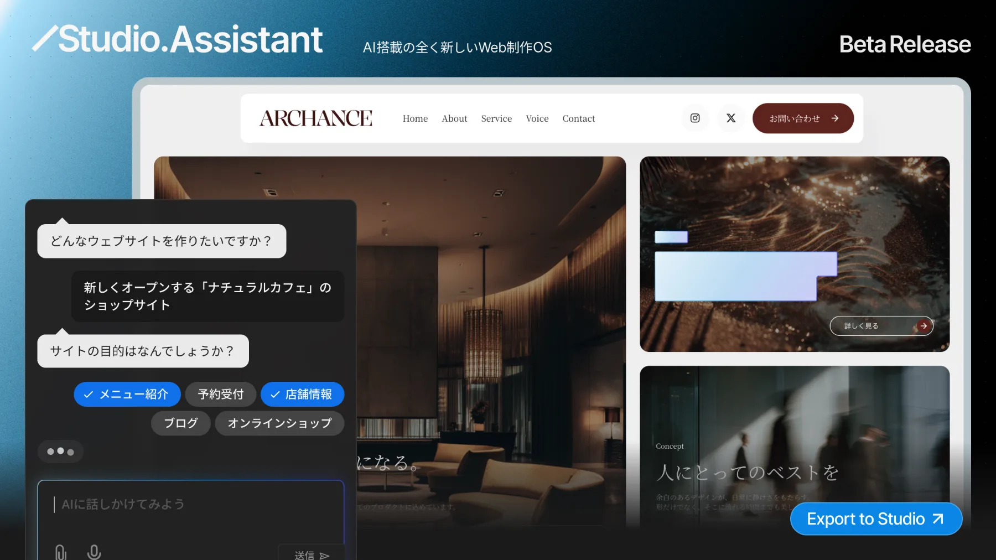The width and height of the screenshot is (996, 560).
Task: Open the About nav item
Action: (x=454, y=118)
